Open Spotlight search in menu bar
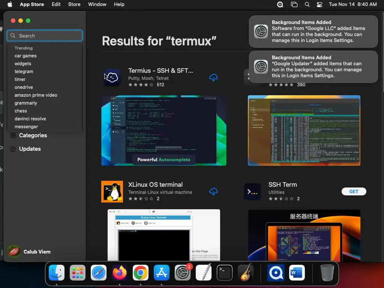This screenshot has height=288, width=384. (307, 4)
